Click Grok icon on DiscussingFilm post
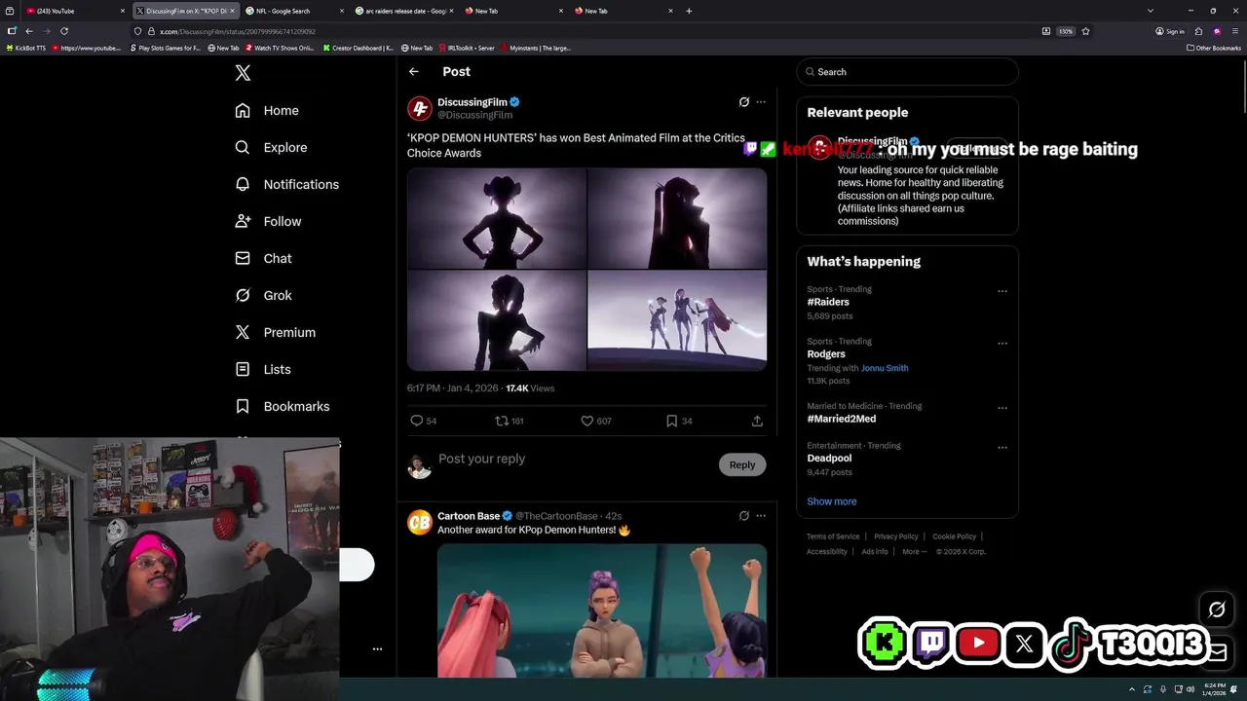 (744, 102)
